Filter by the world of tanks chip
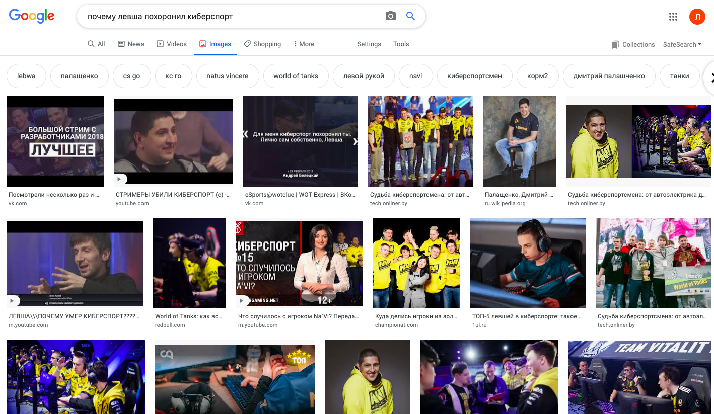Image resolution: width=714 pixels, height=414 pixels. (x=296, y=76)
